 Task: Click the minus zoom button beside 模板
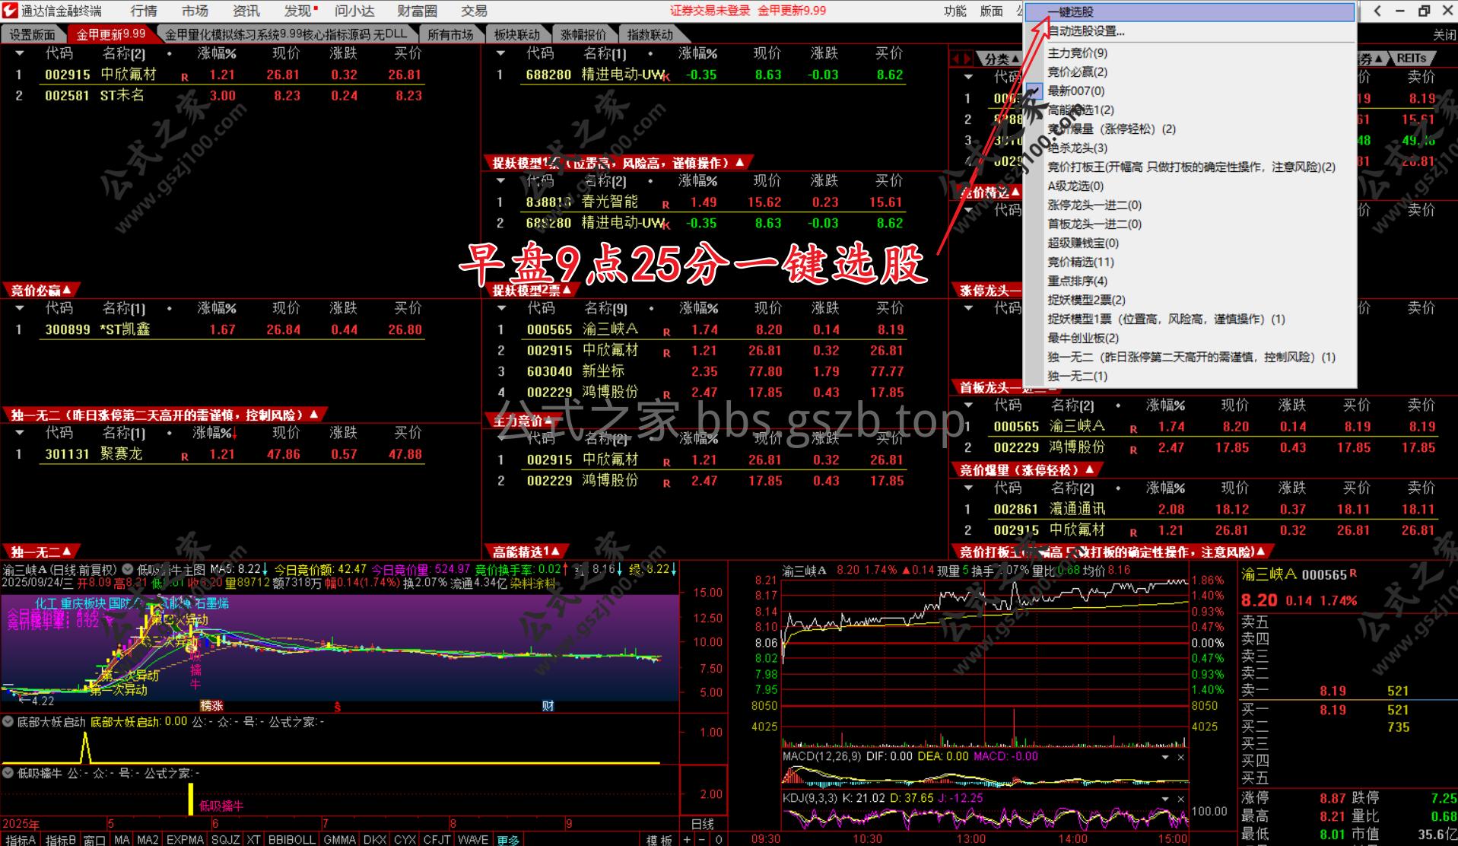pyautogui.click(x=702, y=839)
